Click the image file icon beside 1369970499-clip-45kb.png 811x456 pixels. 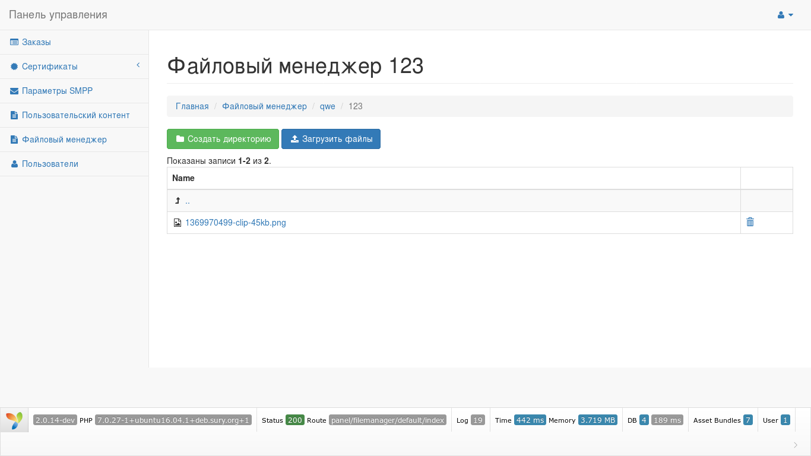177,223
